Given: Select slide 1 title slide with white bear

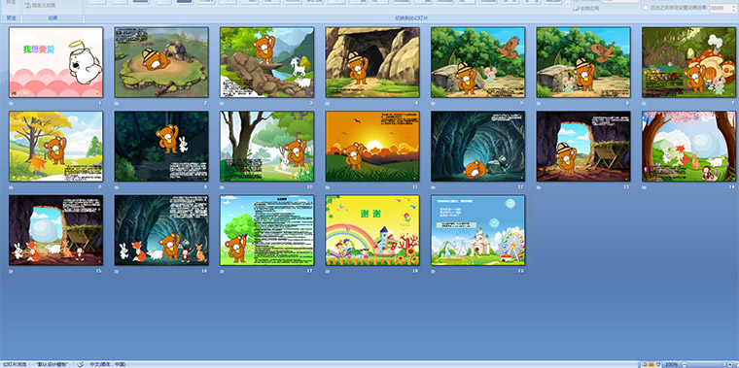Looking at the screenshot, I should pyautogui.click(x=55, y=62).
